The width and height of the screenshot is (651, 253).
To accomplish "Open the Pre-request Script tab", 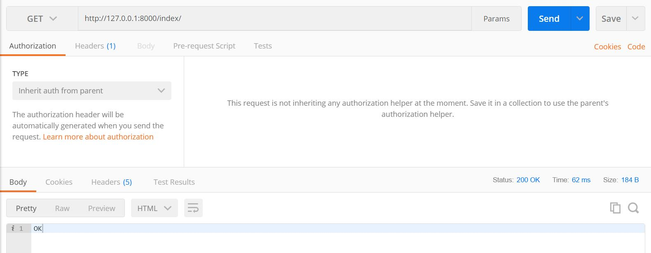I will coord(204,46).
